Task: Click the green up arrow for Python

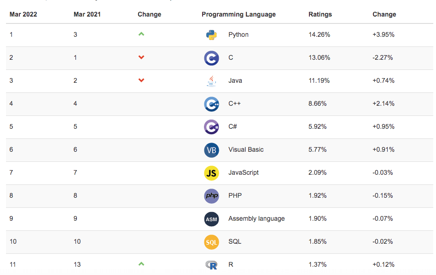Action: [x=141, y=34]
